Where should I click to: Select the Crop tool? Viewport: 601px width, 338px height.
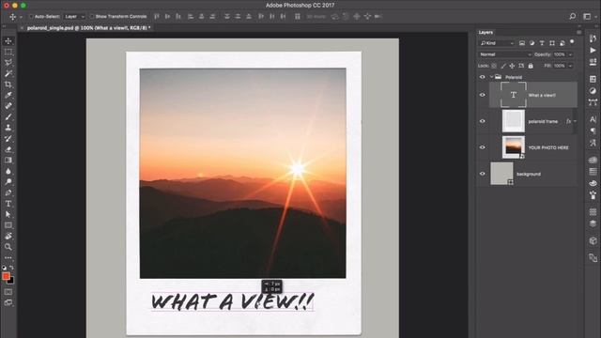[8, 84]
